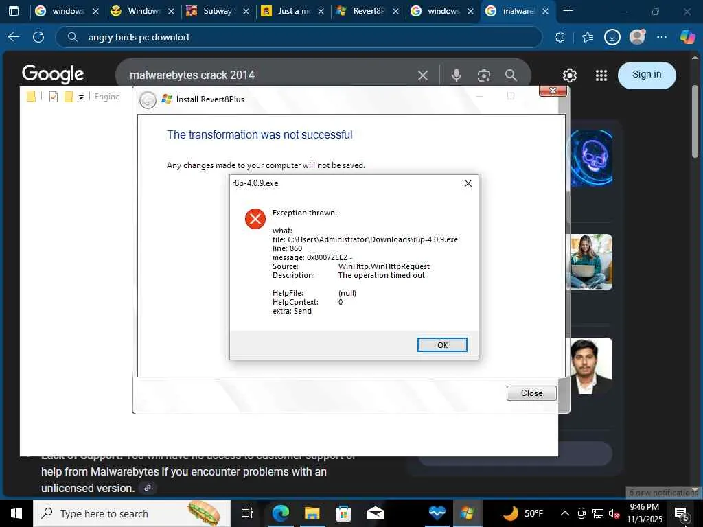
Task: Click the address bar showing angry birds pc downlod
Action: (298, 37)
